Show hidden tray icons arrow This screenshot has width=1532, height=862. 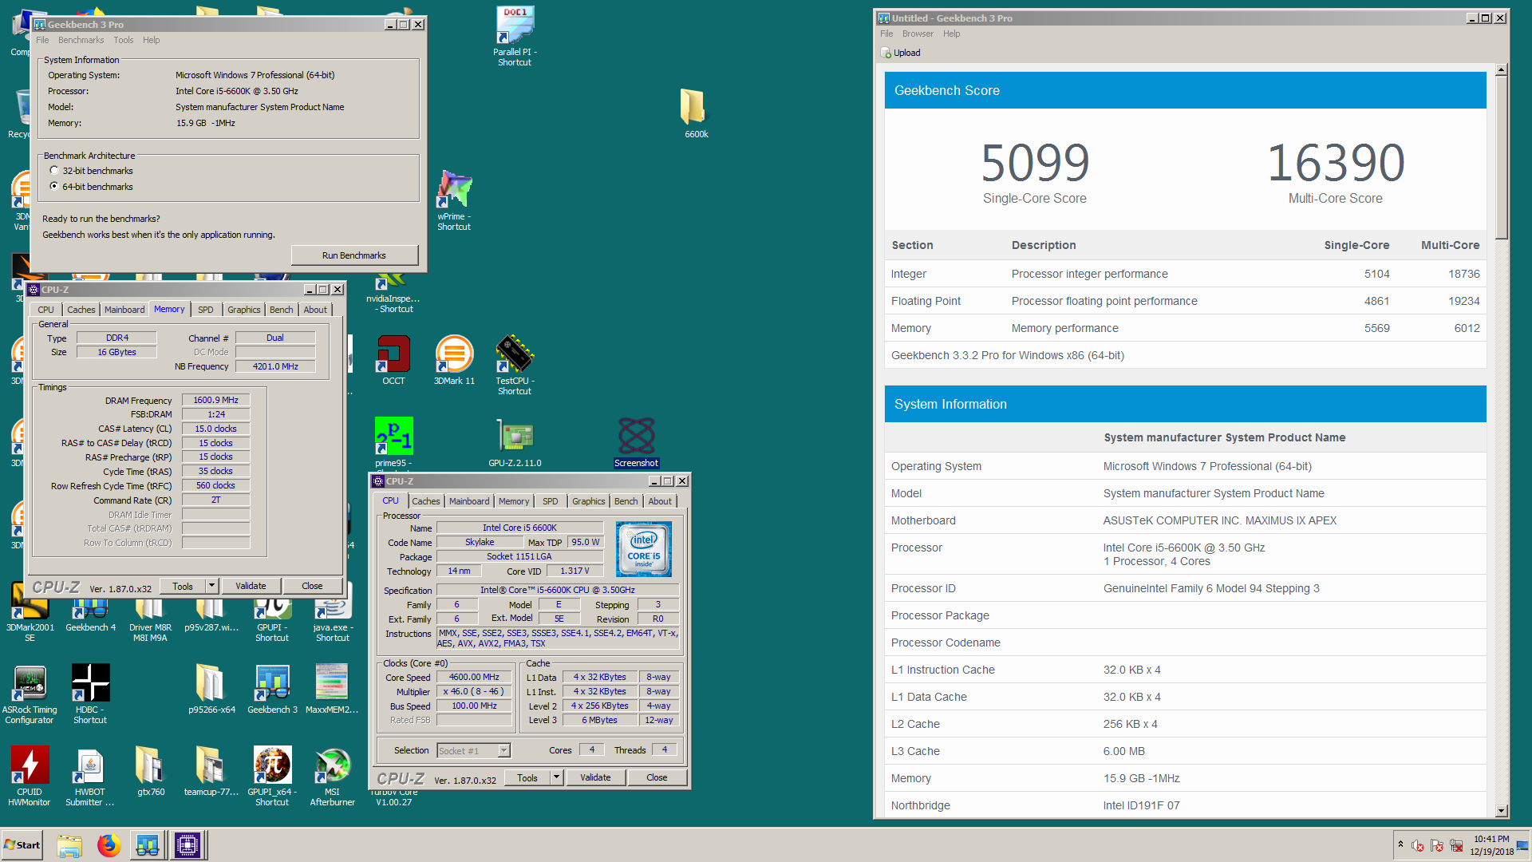(1400, 844)
